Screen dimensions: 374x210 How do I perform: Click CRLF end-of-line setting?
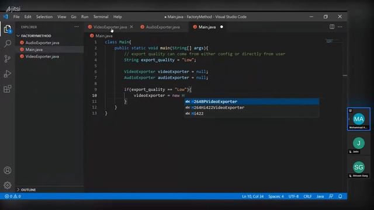pos(307,196)
